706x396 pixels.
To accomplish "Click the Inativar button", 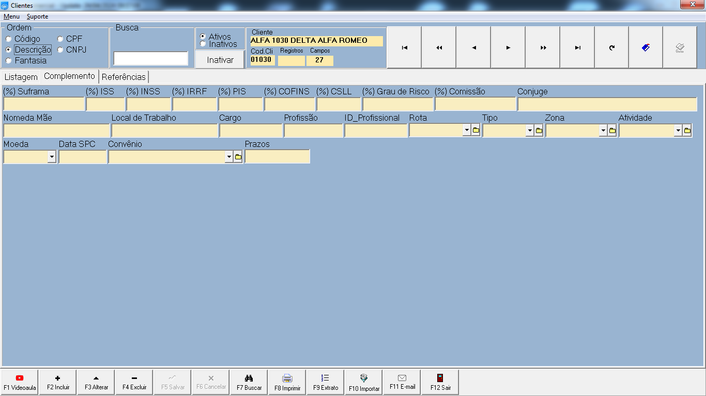I will coord(220,60).
